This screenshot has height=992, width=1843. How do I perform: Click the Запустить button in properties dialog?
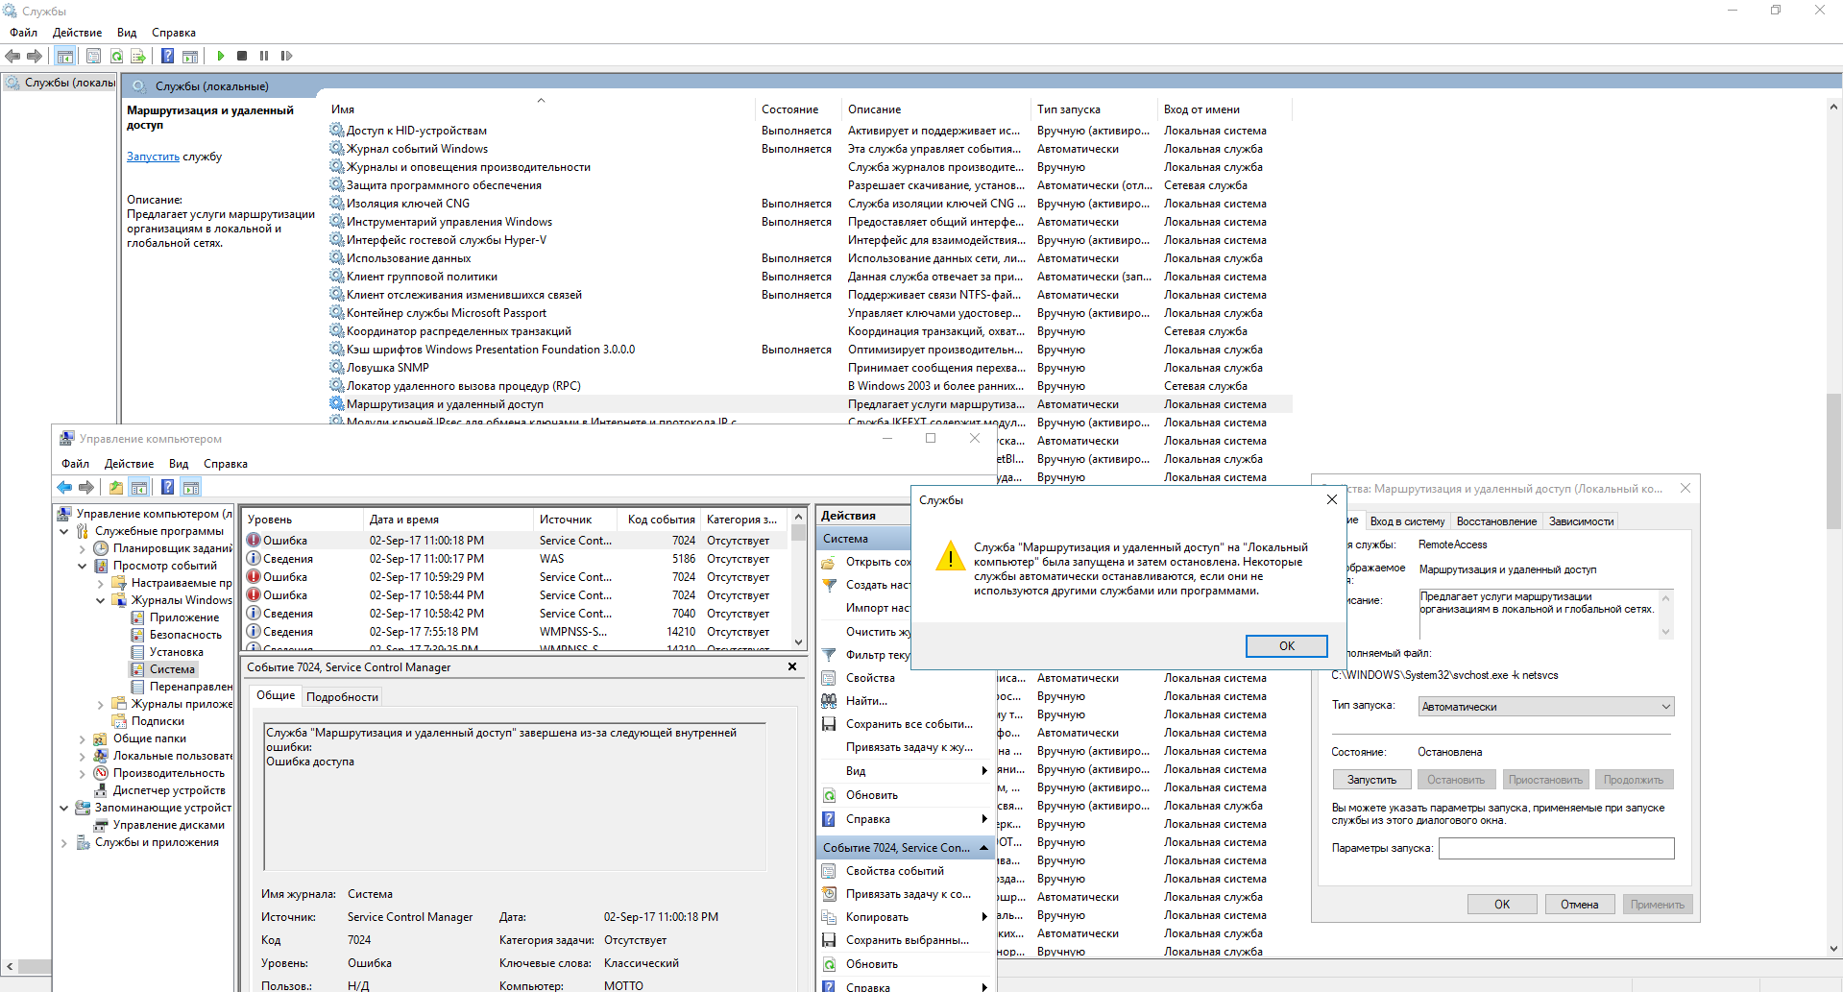tap(1371, 780)
